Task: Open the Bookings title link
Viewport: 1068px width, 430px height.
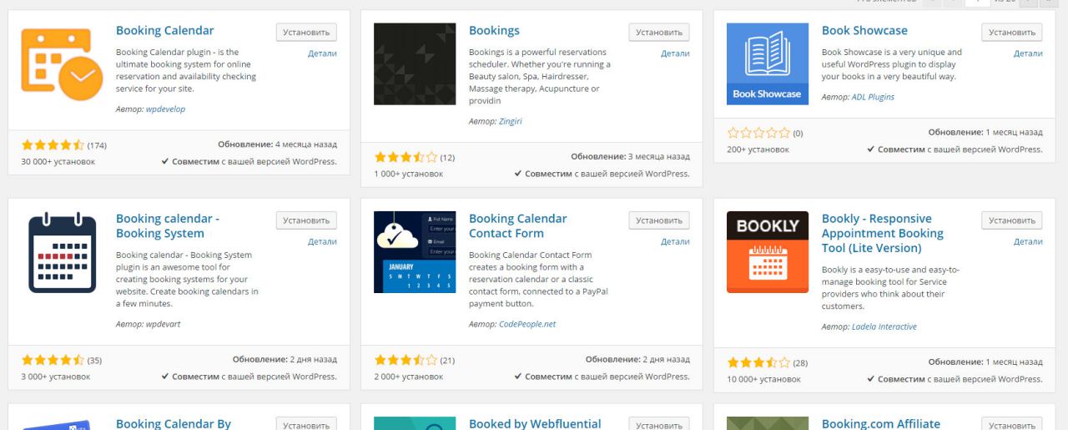Action: [x=494, y=31]
